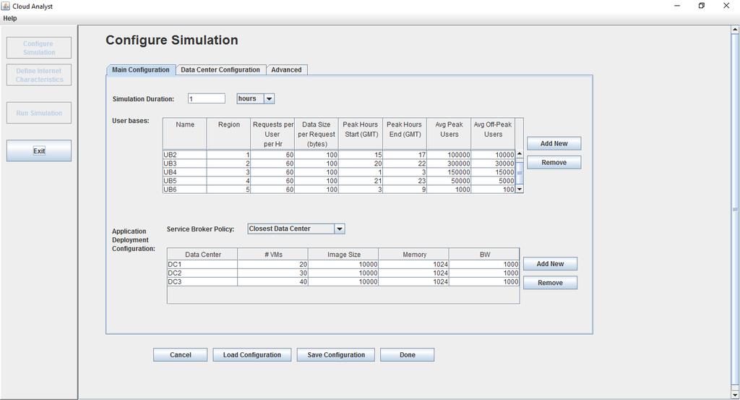
Task: Click the Cancel button
Action: (x=180, y=355)
